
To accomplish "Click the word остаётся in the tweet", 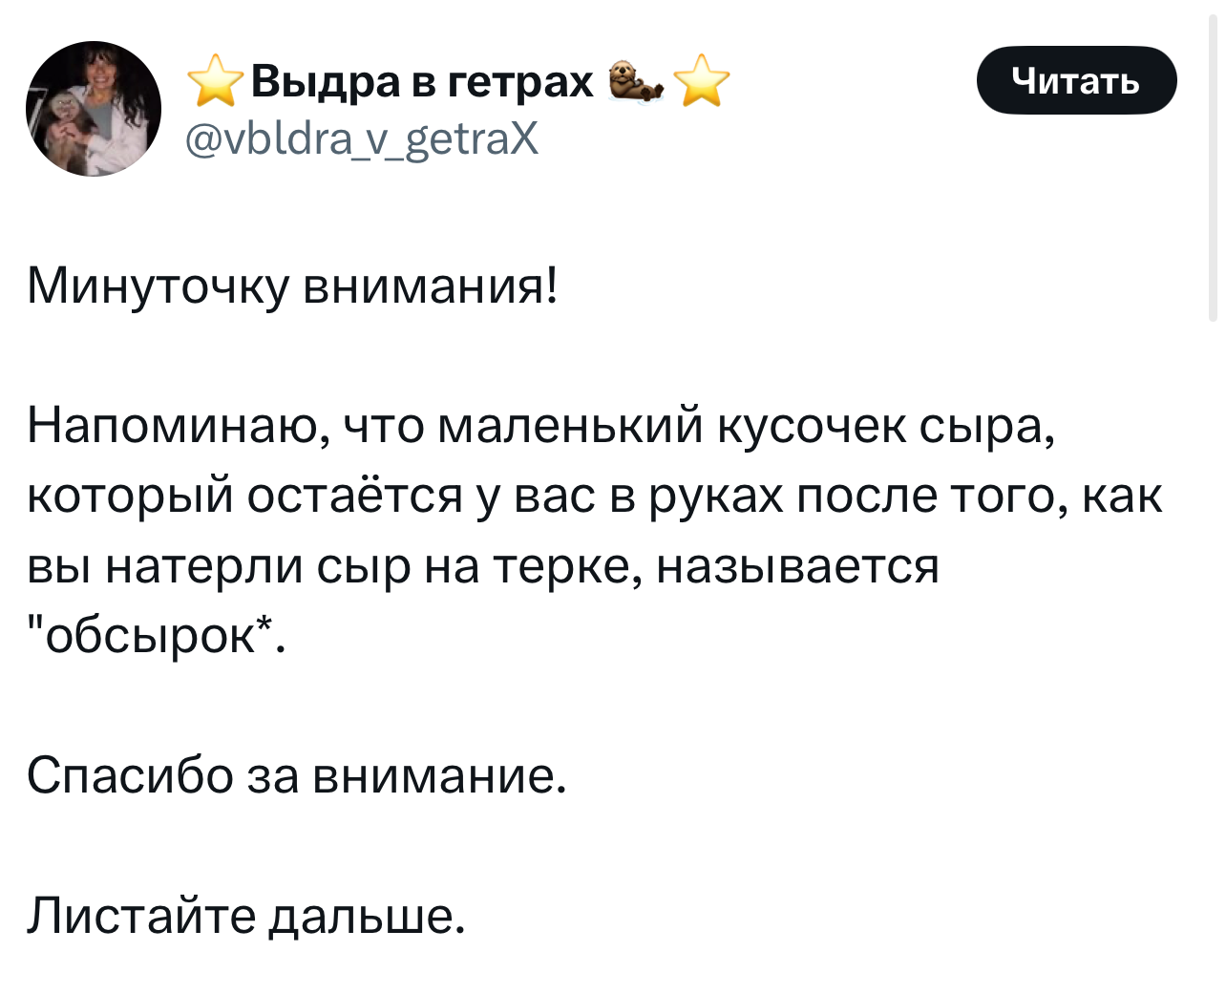I will click(x=355, y=496).
